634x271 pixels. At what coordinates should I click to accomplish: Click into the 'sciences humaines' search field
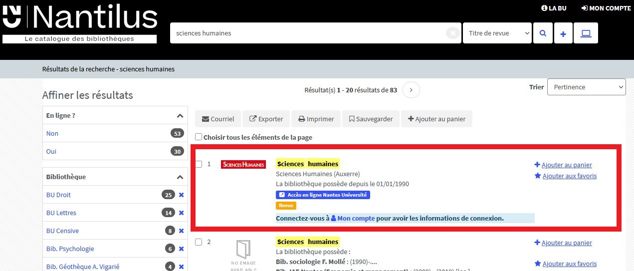pos(307,33)
